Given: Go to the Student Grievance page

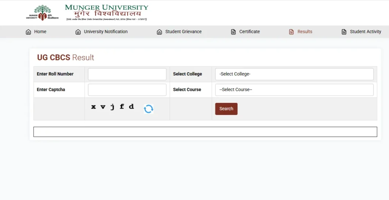Looking at the screenshot, I should (183, 31).
